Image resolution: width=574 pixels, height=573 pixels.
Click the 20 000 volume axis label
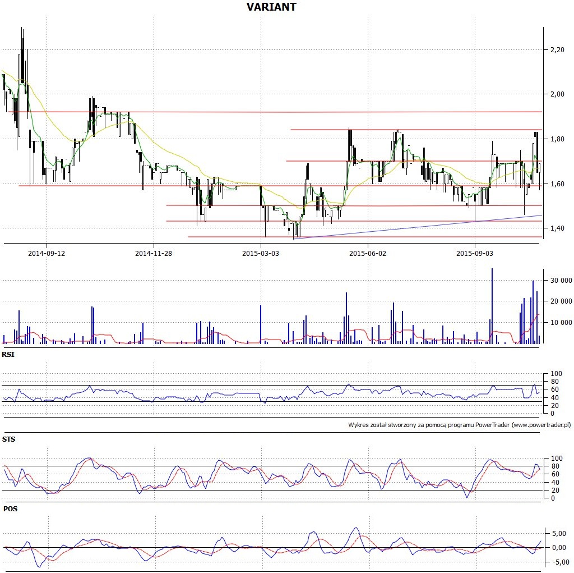coord(561,301)
